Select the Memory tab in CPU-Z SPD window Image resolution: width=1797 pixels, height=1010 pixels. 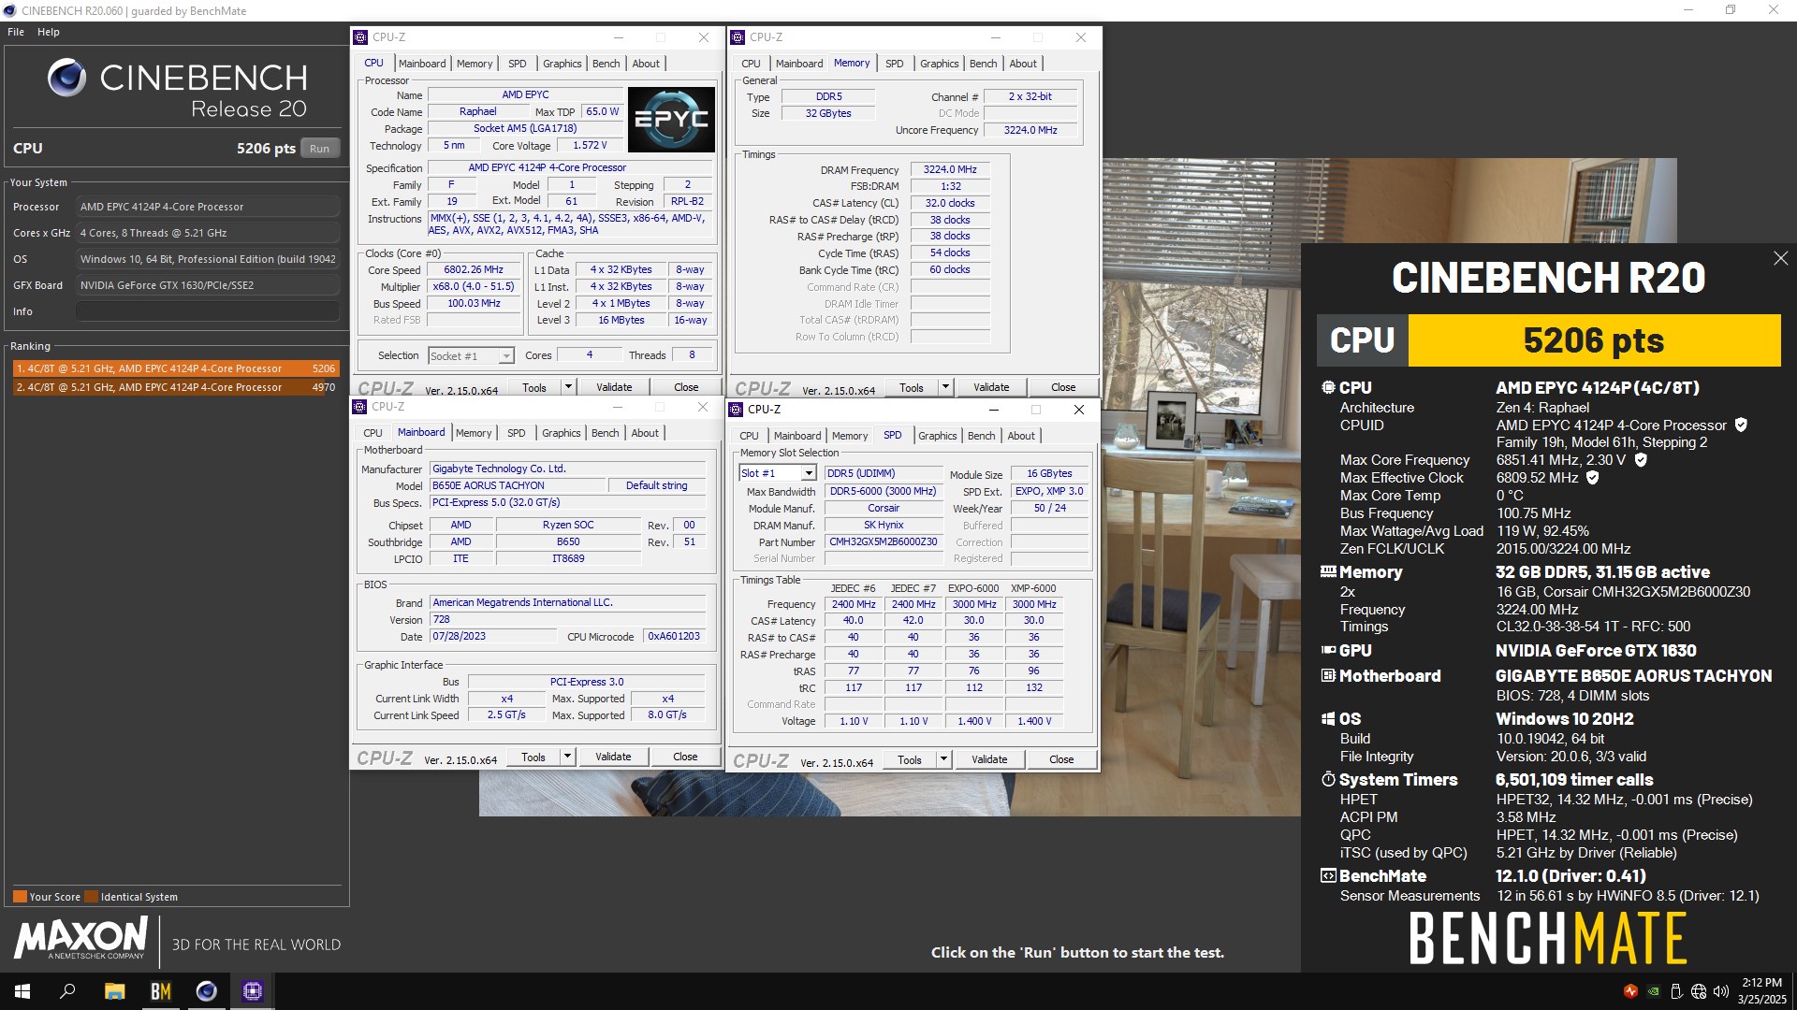click(850, 436)
